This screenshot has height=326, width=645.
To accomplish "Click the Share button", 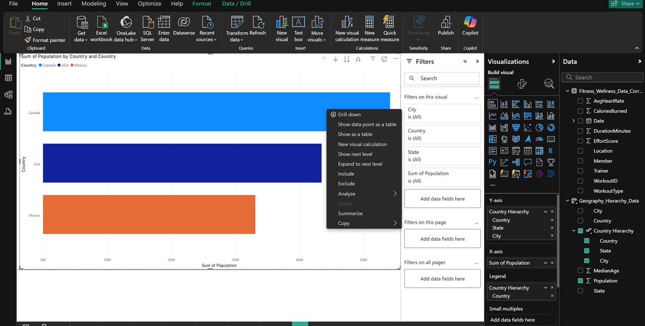I will tap(626, 4).
